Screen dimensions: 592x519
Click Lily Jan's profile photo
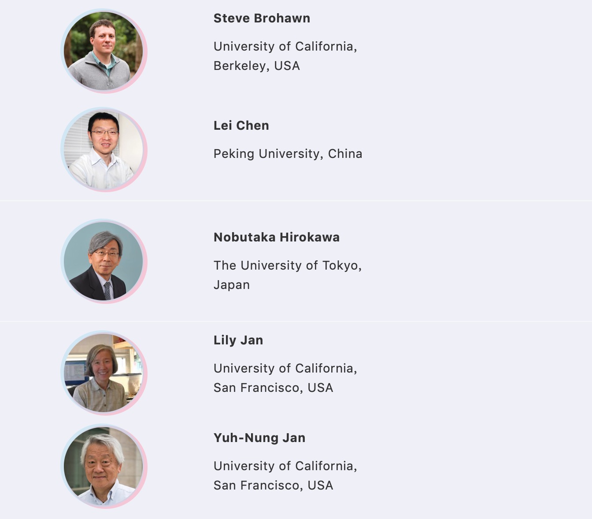click(x=104, y=373)
